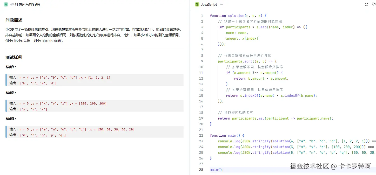Image resolution: width=376 pixels, height=175 pixels.
Task: Click the return b.amount - a.amount line
Action: 261,78
